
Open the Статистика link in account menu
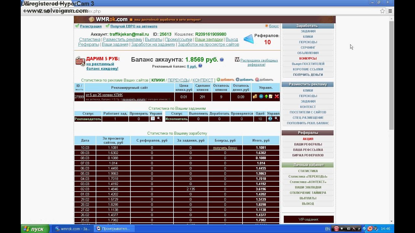coord(89,39)
